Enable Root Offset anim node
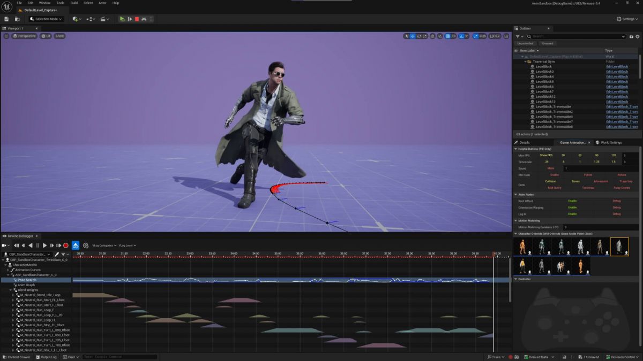Screen dimensions: 643x361 tap(572, 201)
